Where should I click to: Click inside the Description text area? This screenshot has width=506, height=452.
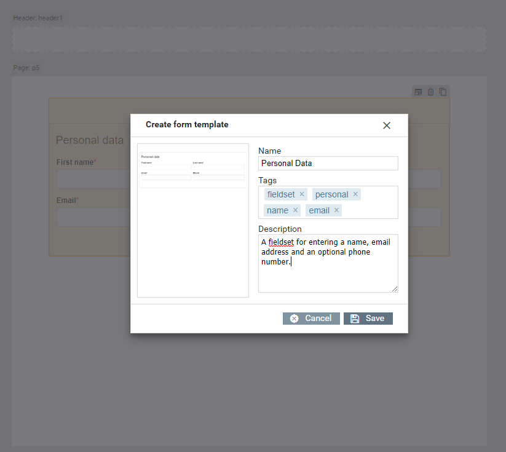pyautogui.click(x=328, y=277)
